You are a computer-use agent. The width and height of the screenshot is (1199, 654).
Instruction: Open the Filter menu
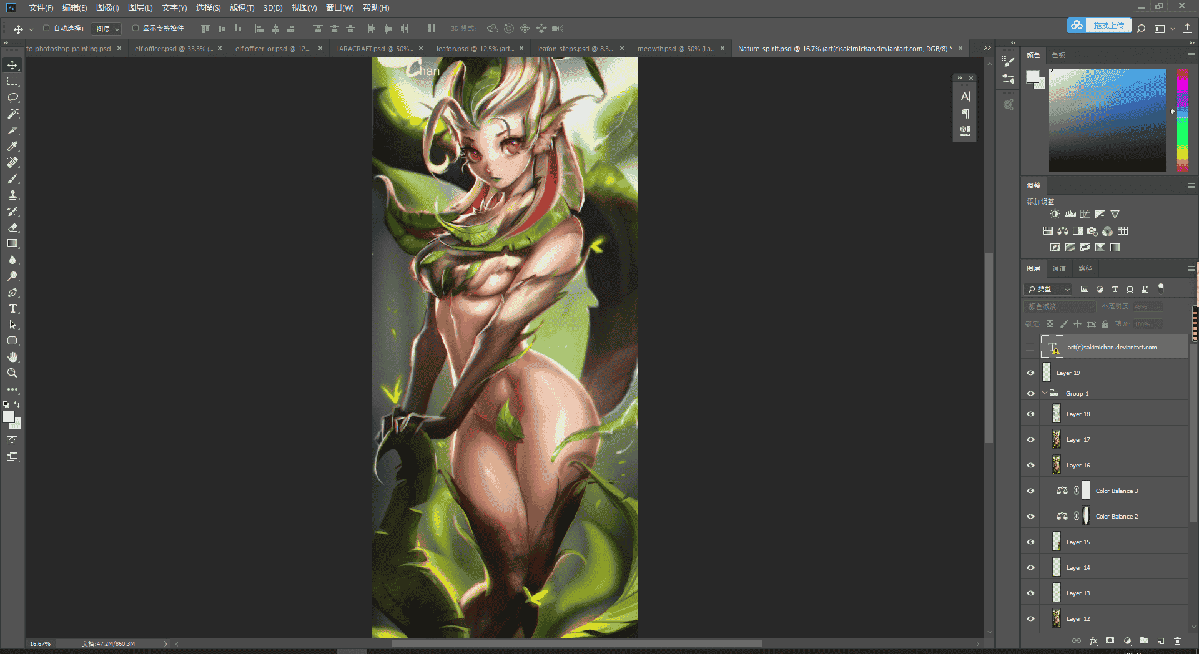pyautogui.click(x=242, y=7)
